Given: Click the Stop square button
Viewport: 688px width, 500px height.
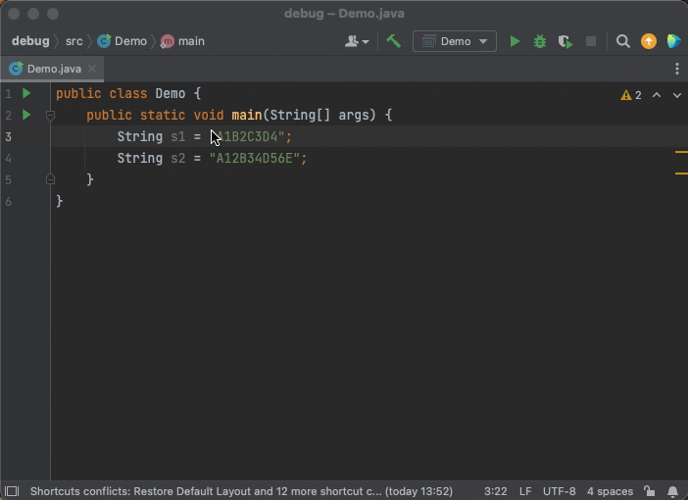Looking at the screenshot, I should point(591,41).
